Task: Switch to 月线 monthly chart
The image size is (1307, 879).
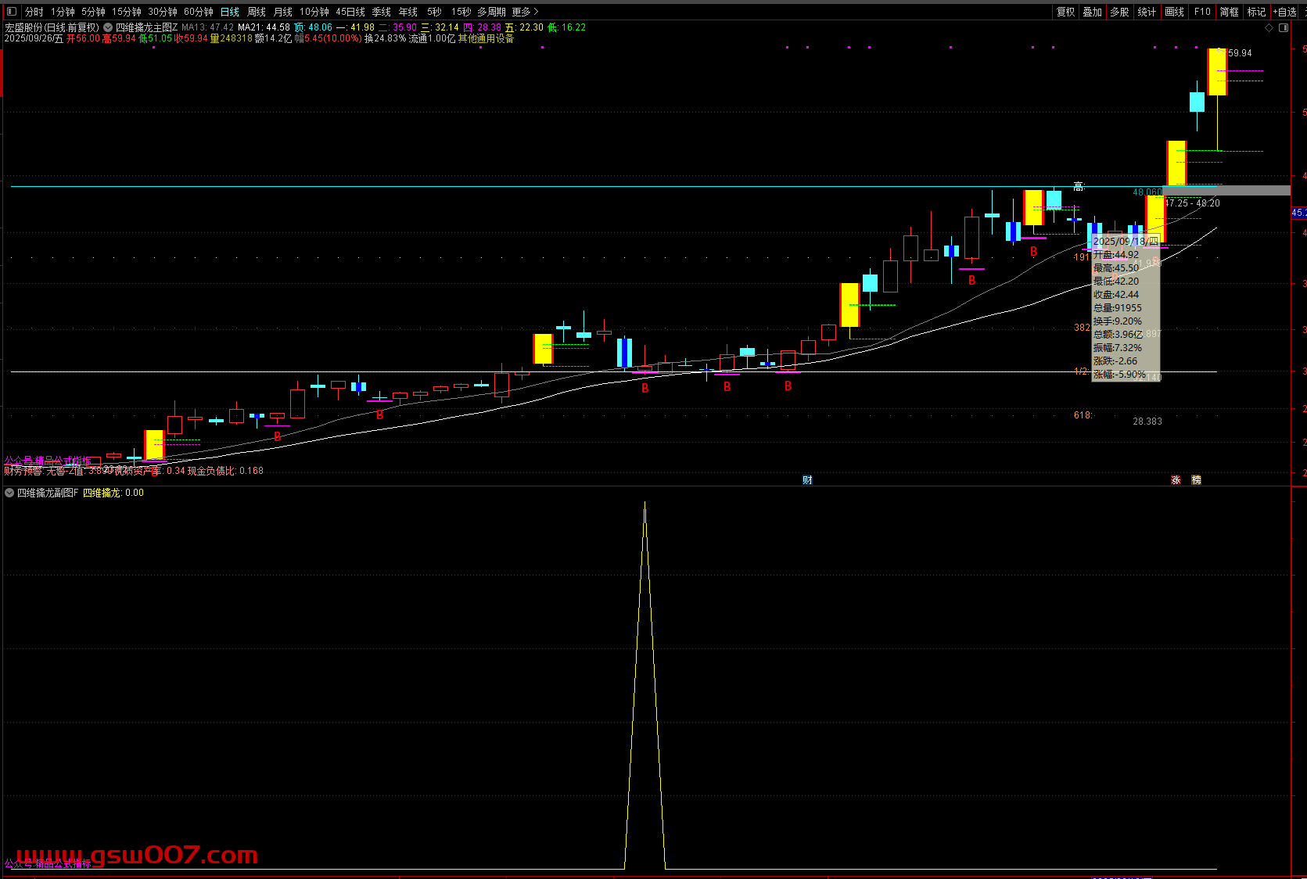Action: point(283,12)
